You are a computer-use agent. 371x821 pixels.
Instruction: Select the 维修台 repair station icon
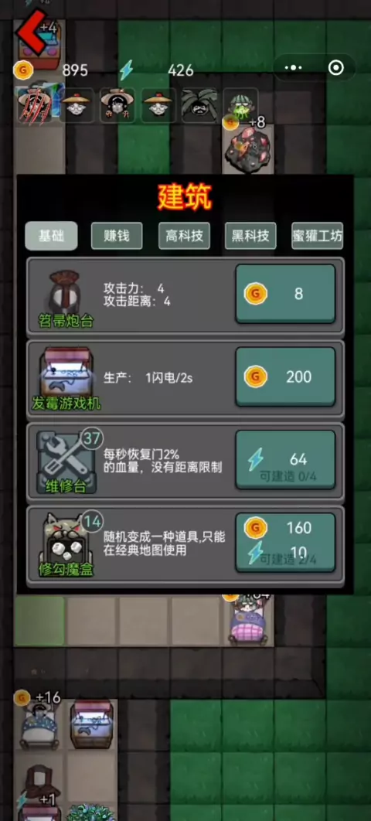(66, 462)
